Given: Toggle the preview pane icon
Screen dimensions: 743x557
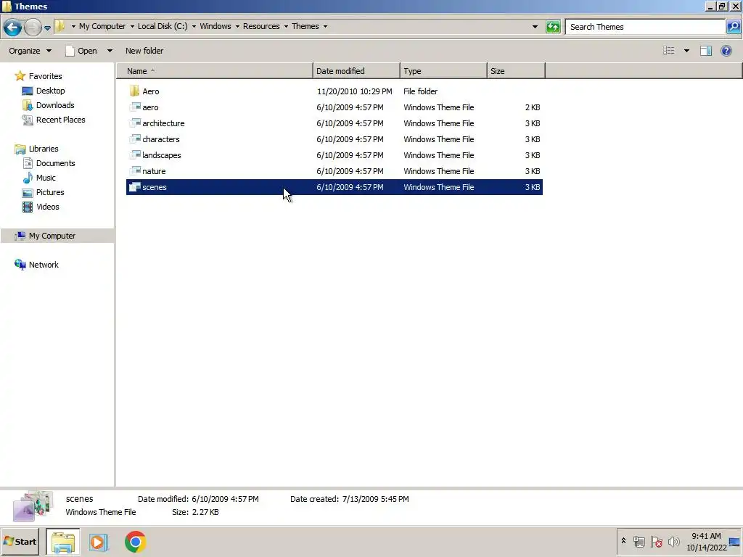Looking at the screenshot, I should 705,51.
